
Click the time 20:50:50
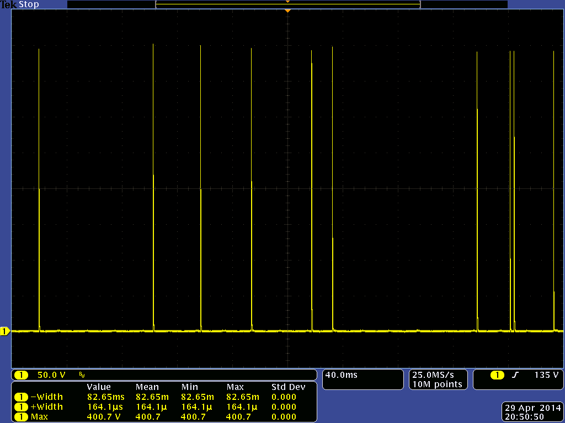(524, 417)
